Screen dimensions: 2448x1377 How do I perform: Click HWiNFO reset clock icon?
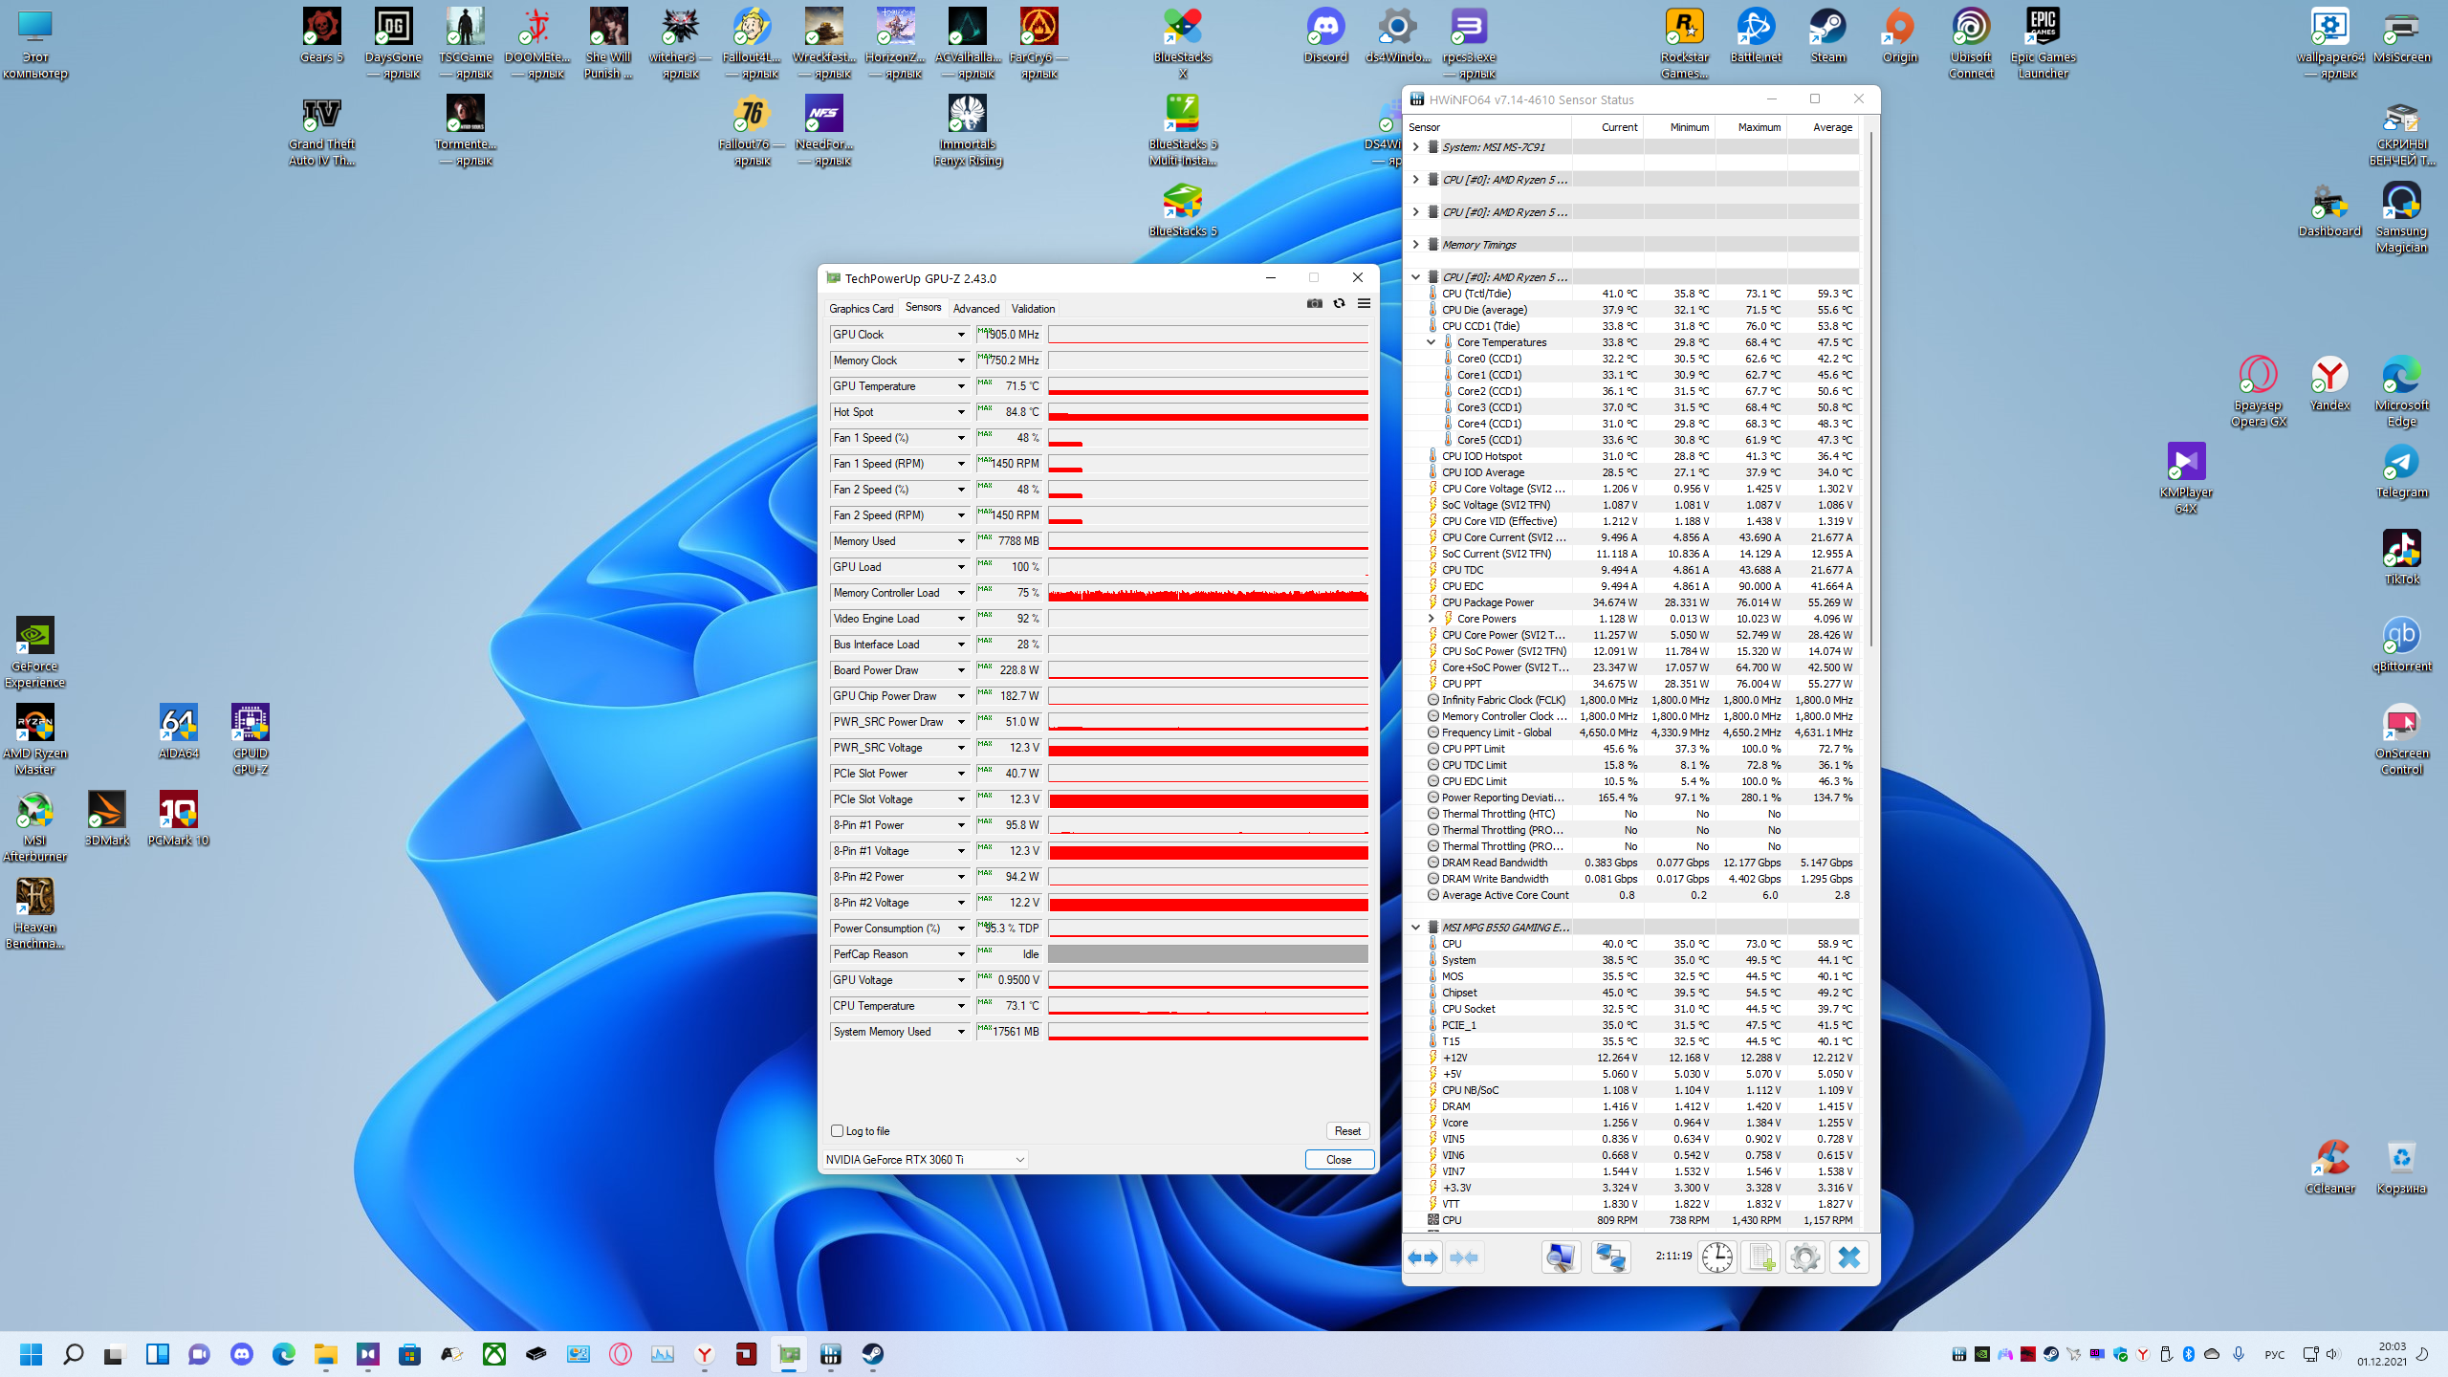click(1716, 1257)
